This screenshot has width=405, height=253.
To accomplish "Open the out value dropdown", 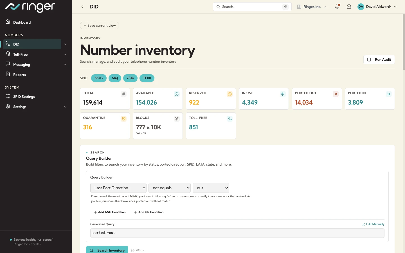I will point(211,188).
